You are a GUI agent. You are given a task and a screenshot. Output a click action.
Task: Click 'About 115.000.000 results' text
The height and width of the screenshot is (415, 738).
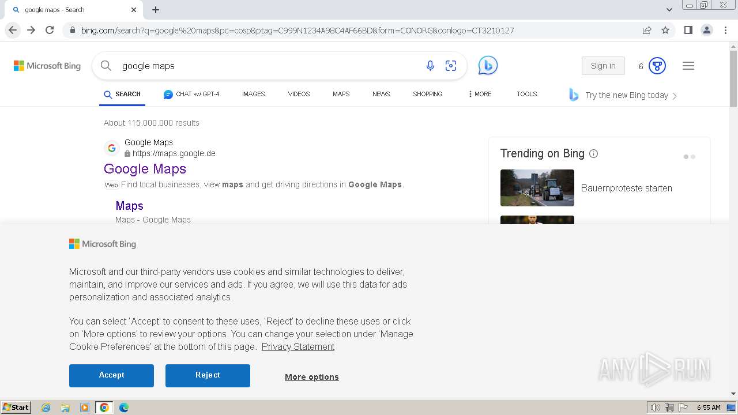(x=152, y=123)
